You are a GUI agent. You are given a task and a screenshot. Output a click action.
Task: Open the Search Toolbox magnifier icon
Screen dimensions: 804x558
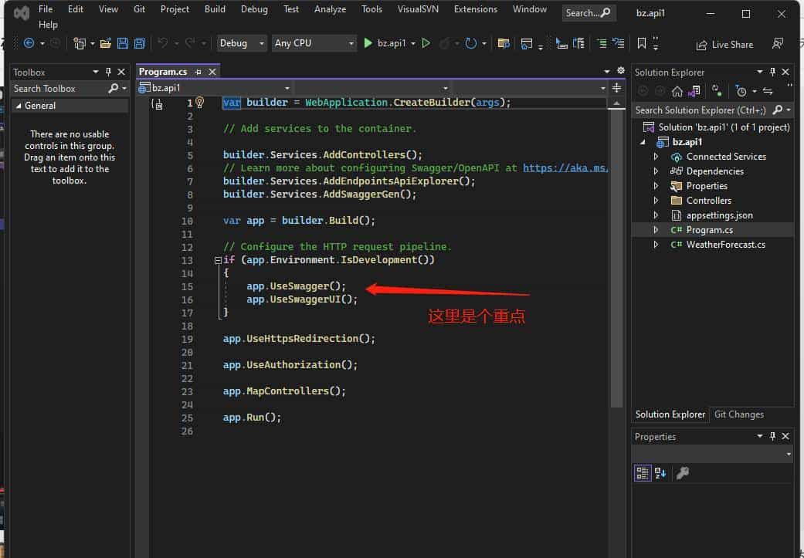114,89
